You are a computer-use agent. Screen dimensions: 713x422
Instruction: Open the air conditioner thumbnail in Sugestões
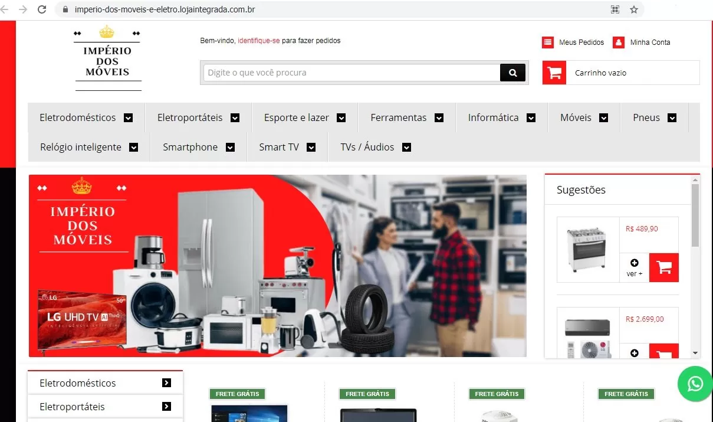pos(589,333)
